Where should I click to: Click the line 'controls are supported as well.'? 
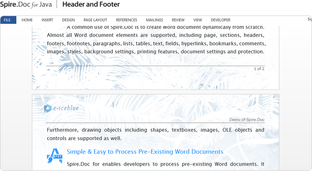[x=84, y=138]
